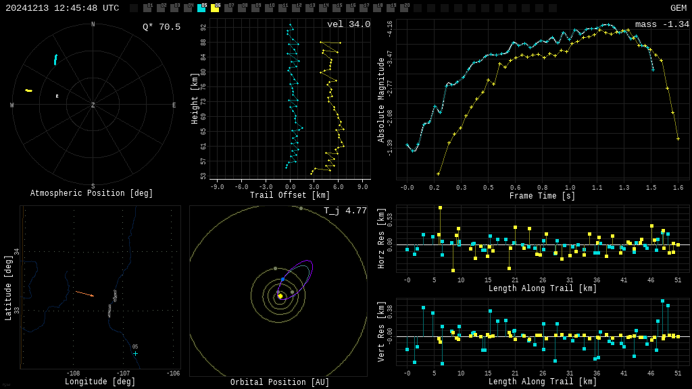The image size is (692, 389).
Task: Click the orange meteor track arrow on map
Action: click(84, 294)
